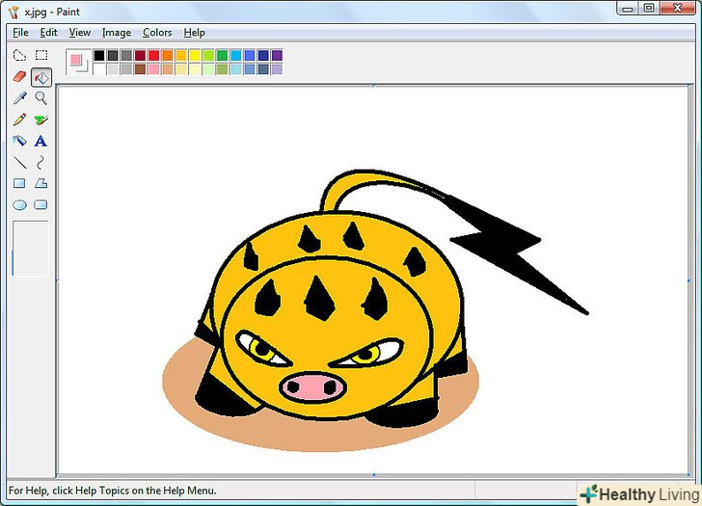Select the Free-Form Select tool
Viewport: 702px width, 506px height.
pos(19,55)
